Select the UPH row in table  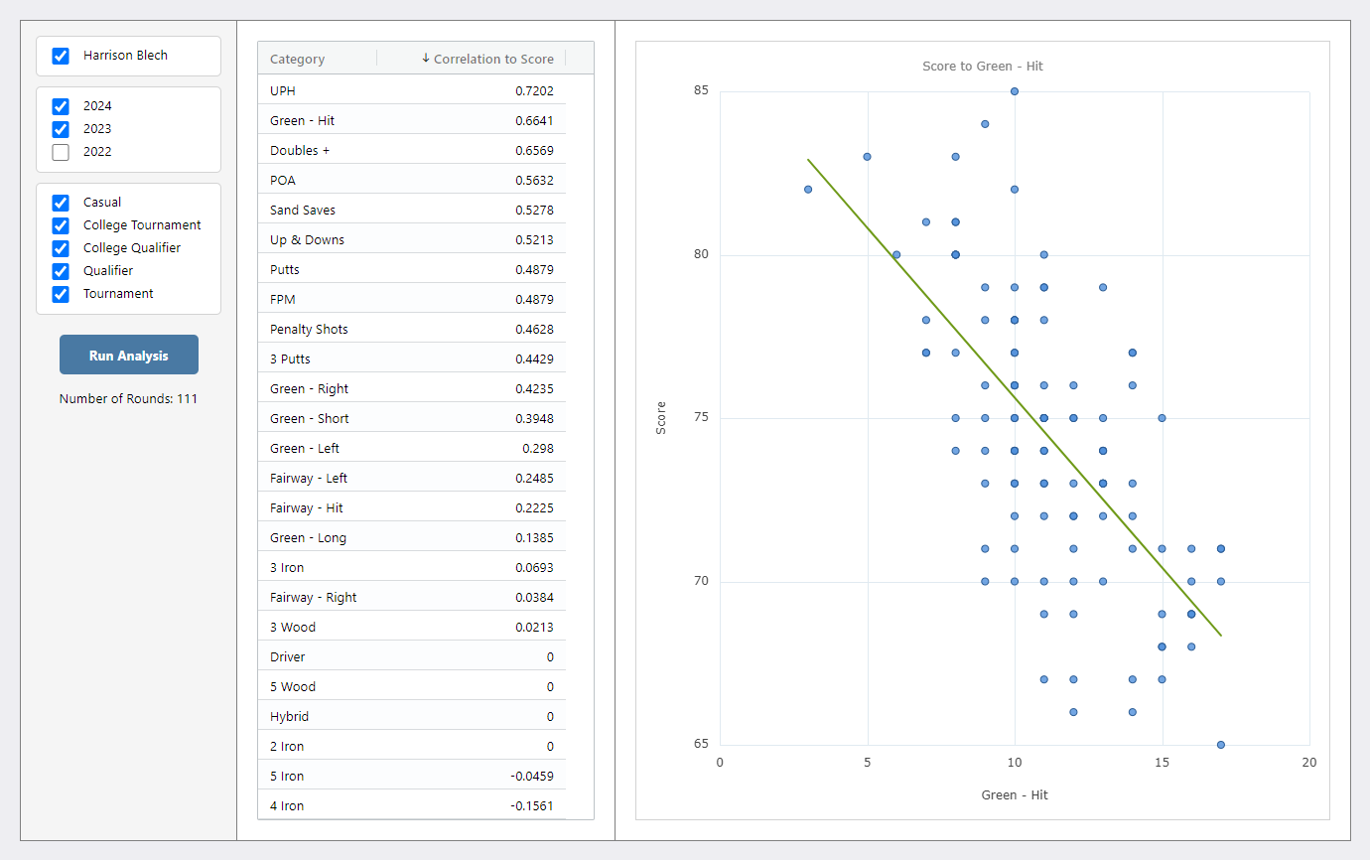411,90
